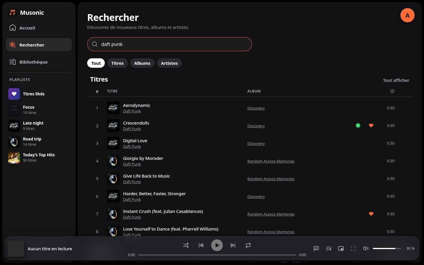
Task: Select the Artistes filter tab
Action: tap(169, 63)
